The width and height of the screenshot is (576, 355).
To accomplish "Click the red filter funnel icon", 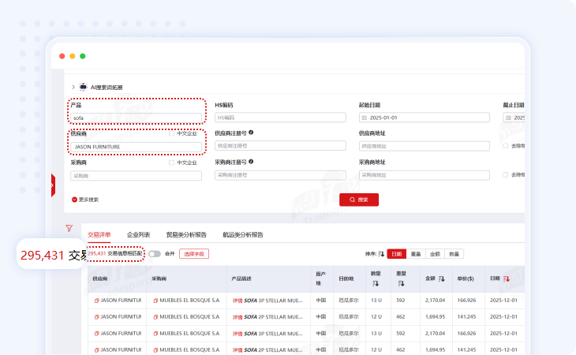I will [69, 229].
